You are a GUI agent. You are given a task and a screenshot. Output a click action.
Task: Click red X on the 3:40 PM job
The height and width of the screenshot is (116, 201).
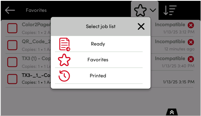click(x=191, y=59)
